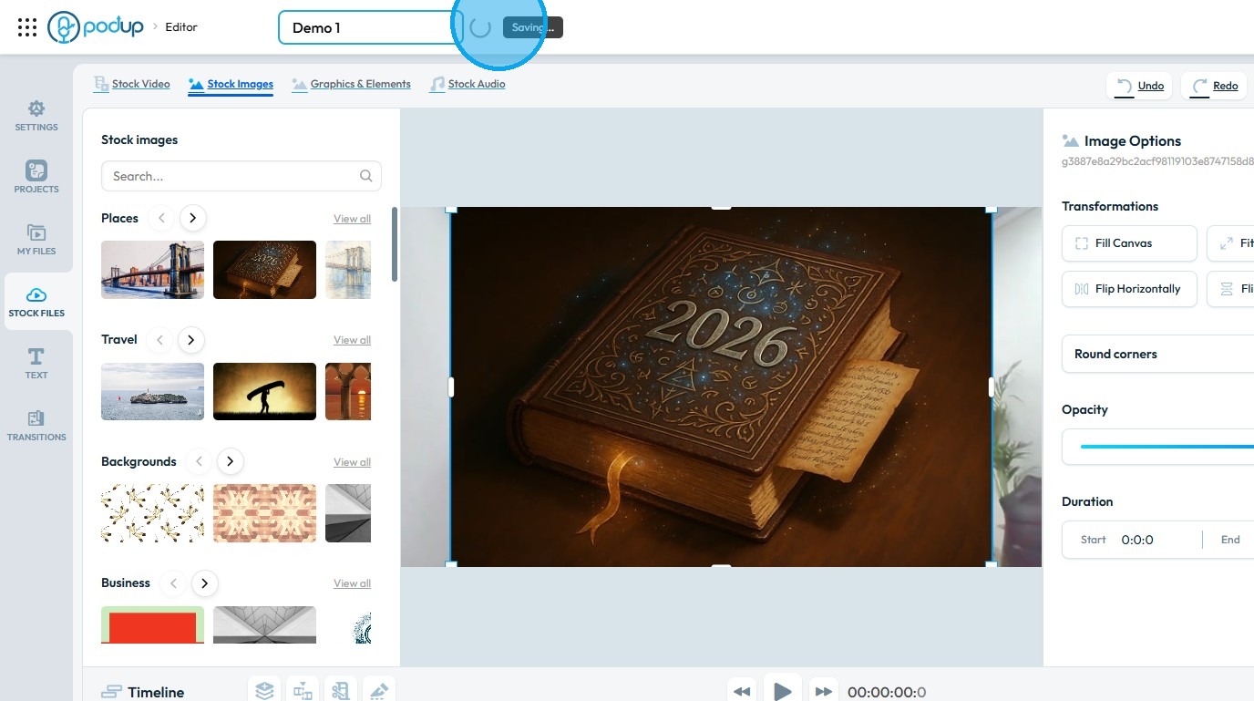Undo the last action

click(x=1141, y=86)
